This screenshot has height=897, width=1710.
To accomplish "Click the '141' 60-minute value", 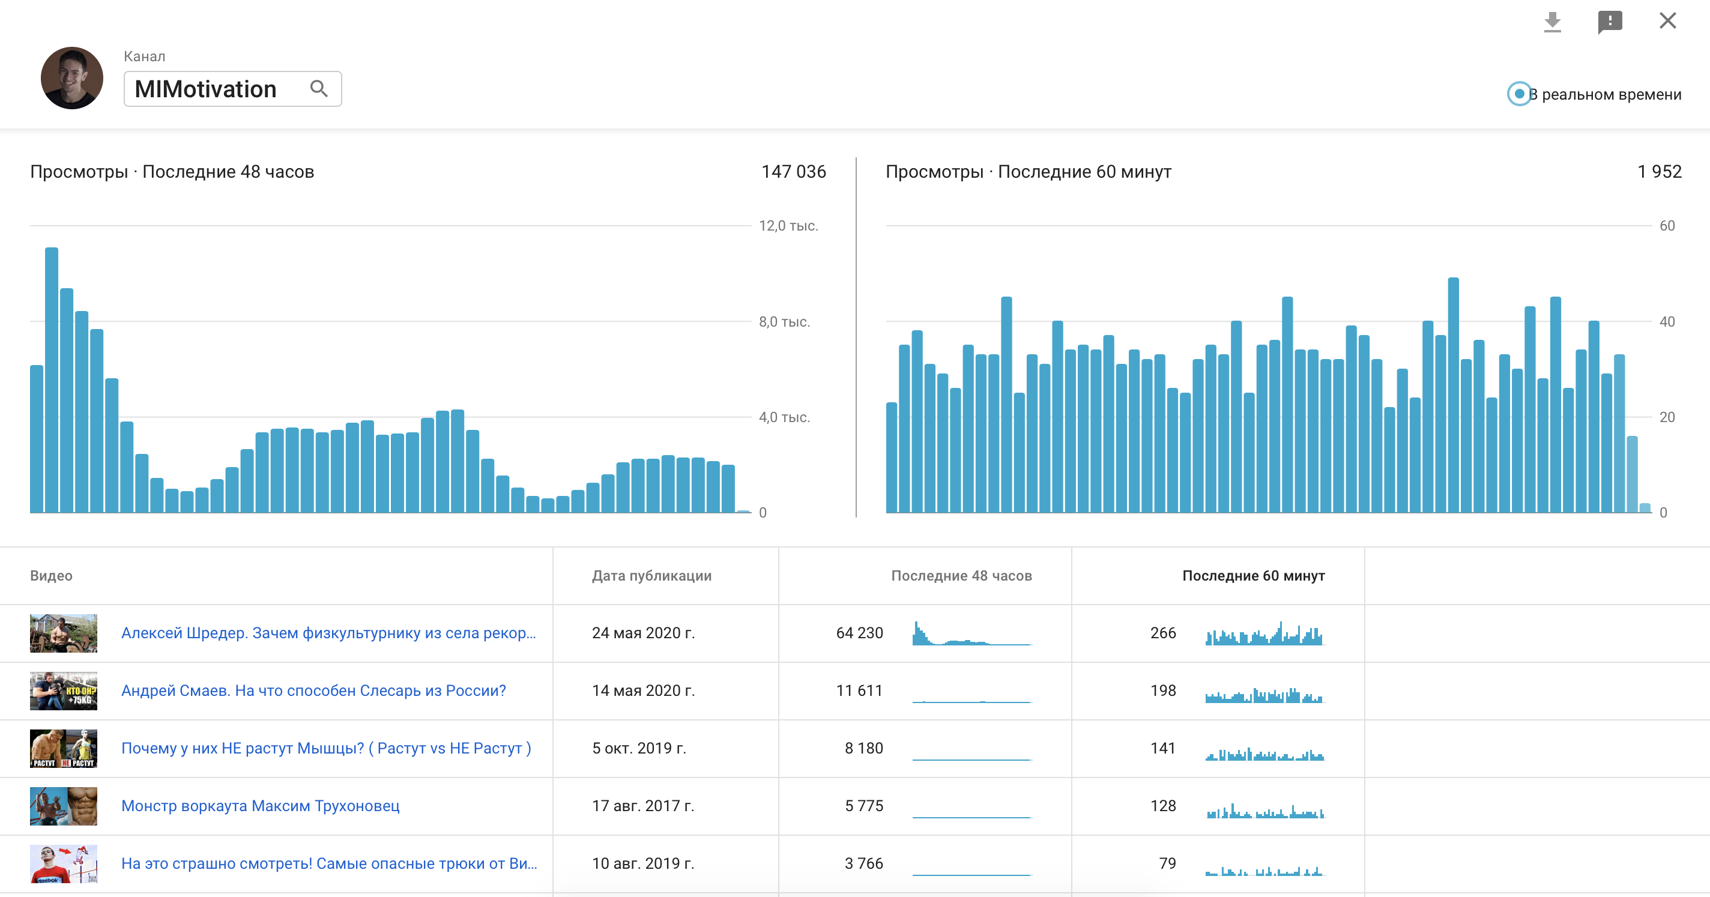I will point(1163,748).
